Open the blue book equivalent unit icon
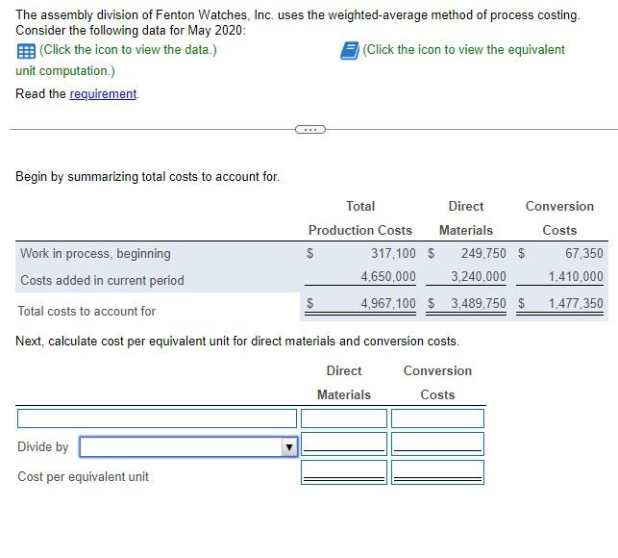Screen dimensions: 618x558 [350, 51]
